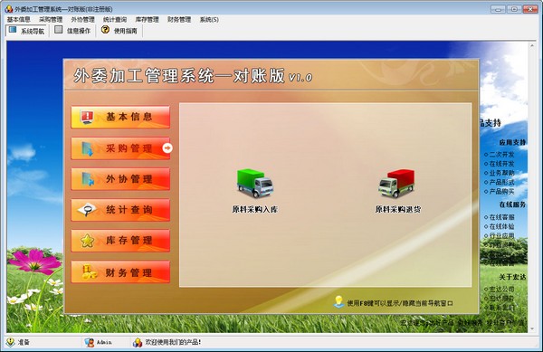Screen dimensions: 543x352
Task: Click the 业务帮助 link
Action: click(x=501, y=173)
